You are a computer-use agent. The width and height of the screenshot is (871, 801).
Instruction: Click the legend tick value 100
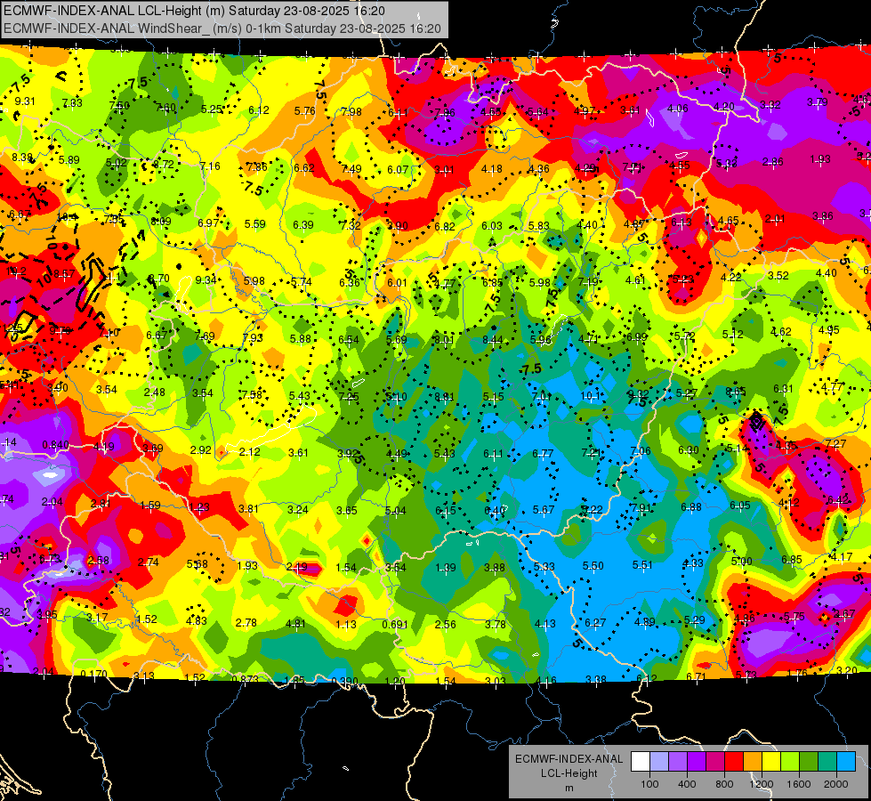(649, 784)
